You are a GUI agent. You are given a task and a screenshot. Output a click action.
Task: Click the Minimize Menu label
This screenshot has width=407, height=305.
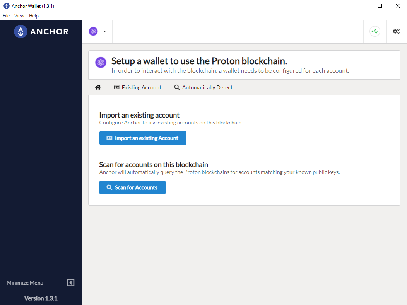25,283
